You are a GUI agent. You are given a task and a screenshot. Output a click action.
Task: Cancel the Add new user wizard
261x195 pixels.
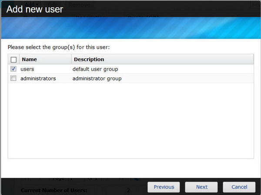point(239,187)
